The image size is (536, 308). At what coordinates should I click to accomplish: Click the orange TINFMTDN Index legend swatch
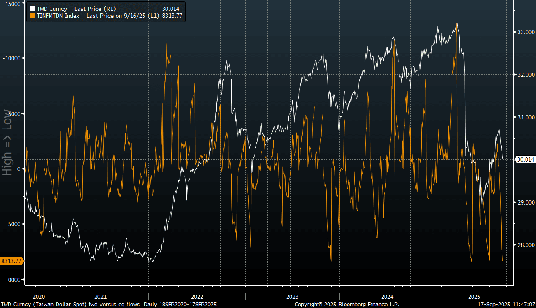tap(32, 16)
